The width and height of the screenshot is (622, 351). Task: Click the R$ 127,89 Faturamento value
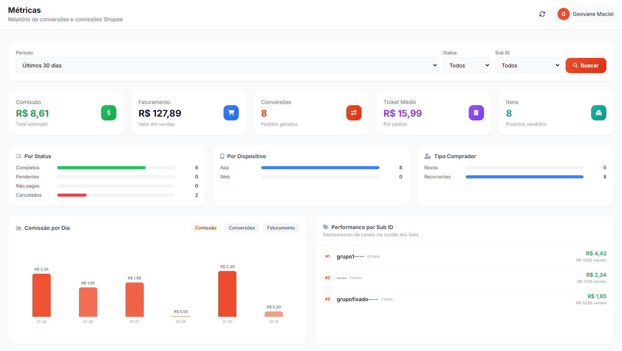point(160,113)
